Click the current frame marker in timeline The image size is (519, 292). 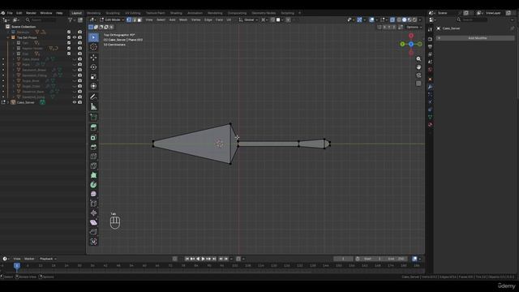click(17, 265)
